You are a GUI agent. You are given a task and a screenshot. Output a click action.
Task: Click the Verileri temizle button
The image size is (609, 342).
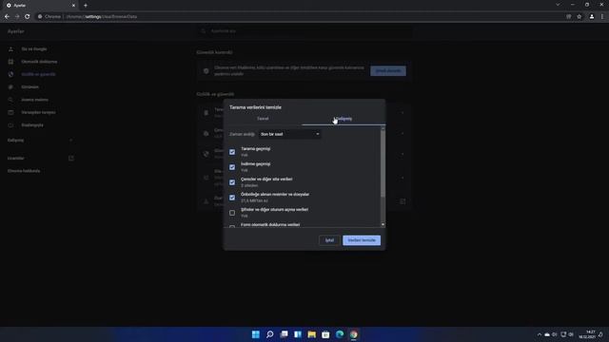click(x=362, y=240)
